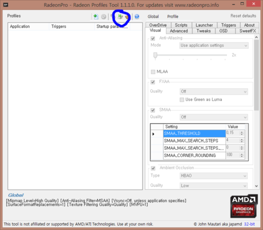This screenshot has height=230, width=263.
Task: Click the Triggers column header in the profiles list
Action: click(72, 26)
